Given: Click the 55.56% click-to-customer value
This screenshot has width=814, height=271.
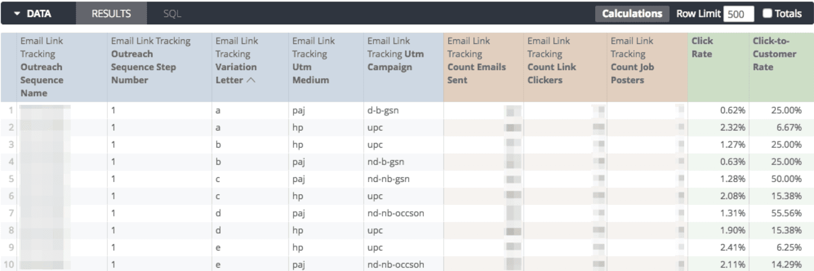Looking at the screenshot, I should [x=786, y=213].
